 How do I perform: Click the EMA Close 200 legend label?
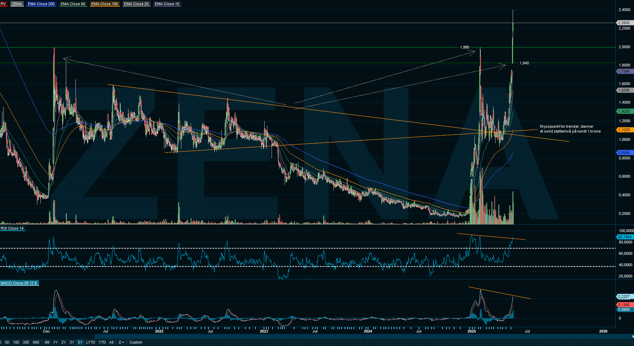tap(41, 4)
